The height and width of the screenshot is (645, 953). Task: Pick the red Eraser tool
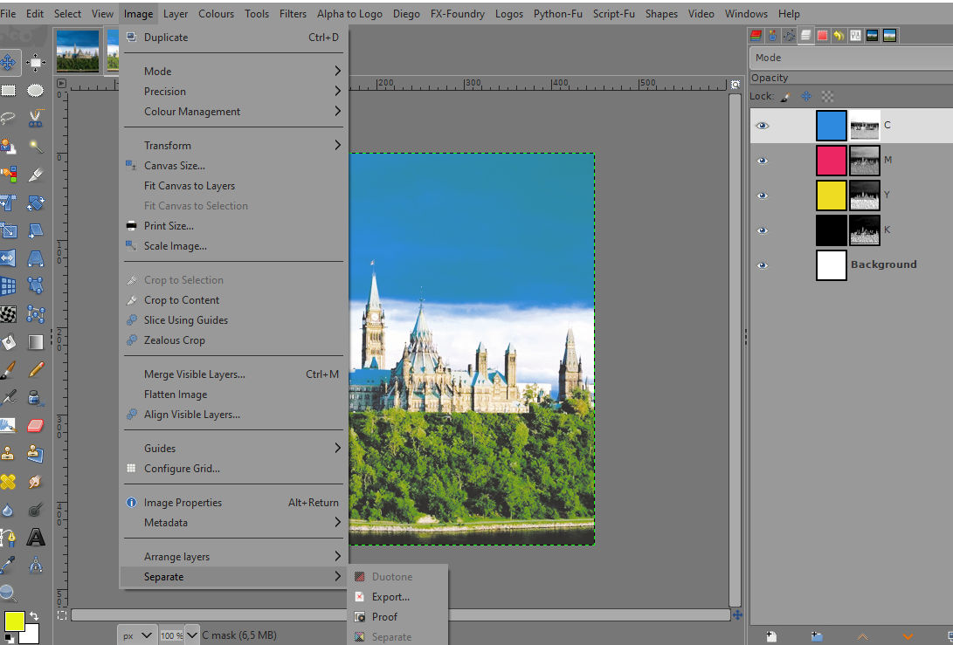36,425
